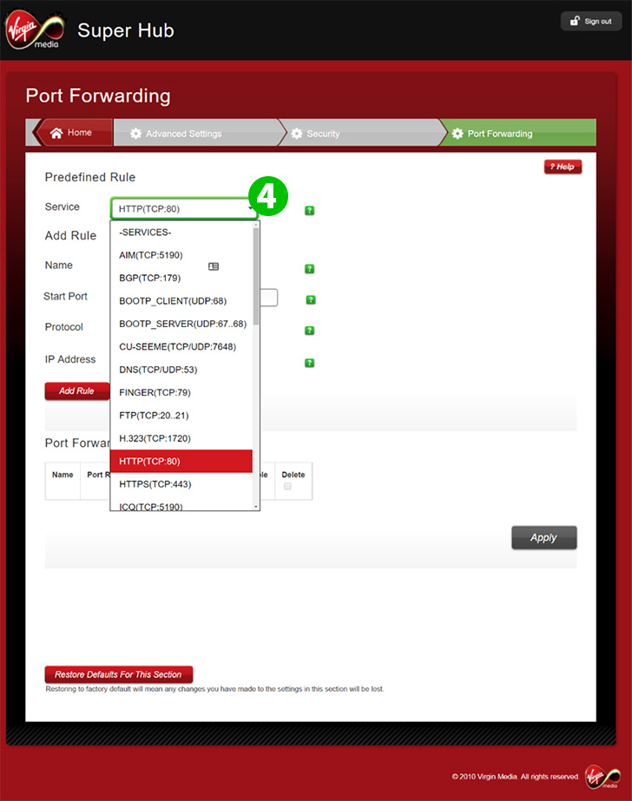Open green help icon for Name field
This screenshot has height=801, width=632.
309,269
